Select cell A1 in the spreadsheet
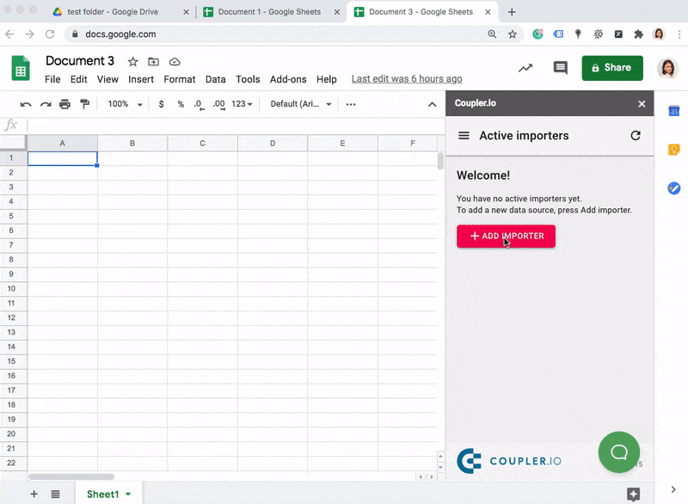688x504 pixels. [62, 158]
